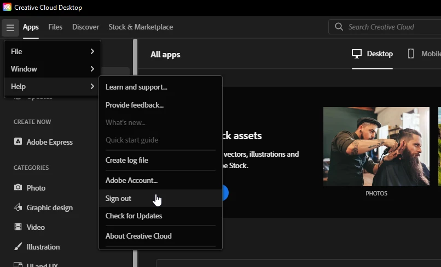Click the Creative Cloud logo icon

pos(7,7)
